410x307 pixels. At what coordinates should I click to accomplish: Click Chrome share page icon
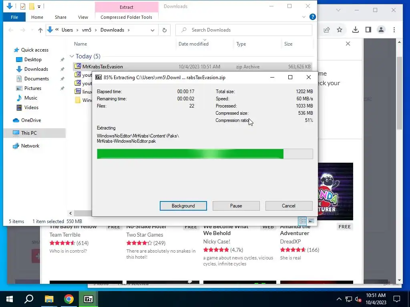pyautogui.click(x=327, y=30)
